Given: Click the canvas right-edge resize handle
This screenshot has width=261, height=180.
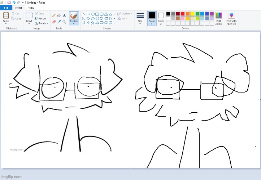Looking at the screenshot, I should (260, 100).
